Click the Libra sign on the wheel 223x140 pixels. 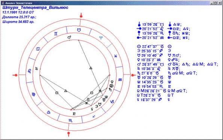(x=49, y=113)
